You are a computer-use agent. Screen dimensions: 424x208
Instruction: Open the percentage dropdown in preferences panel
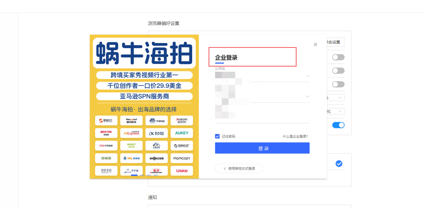pyautogui.click(x=335, y=98)
